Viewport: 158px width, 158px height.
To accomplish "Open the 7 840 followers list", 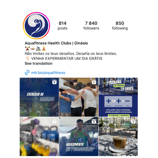I will pyautogui.click(x=91, y=26).
